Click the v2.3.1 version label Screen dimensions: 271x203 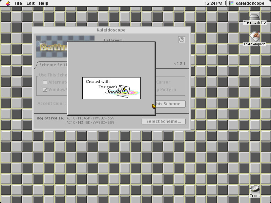(180, 64)
